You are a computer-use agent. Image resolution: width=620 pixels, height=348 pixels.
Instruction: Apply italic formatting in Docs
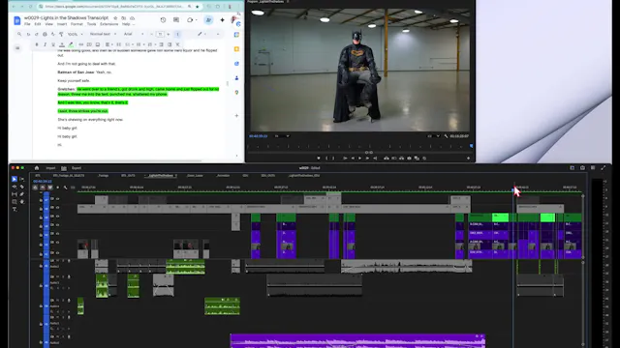(45, 44)
